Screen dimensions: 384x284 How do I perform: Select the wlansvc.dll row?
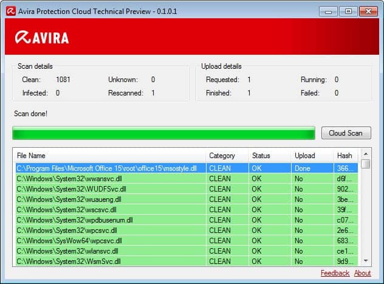(x=187, y=251)
